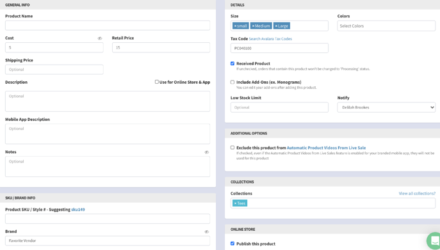440x250 pixels.
Task: Follow View all collections? link
Action: [x=417, y=193]
